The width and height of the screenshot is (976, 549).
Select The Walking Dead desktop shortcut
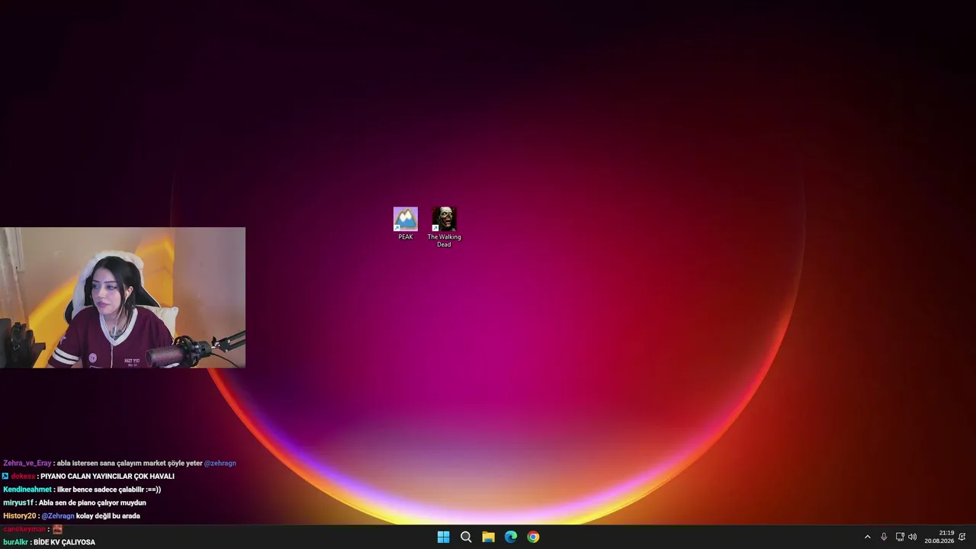coord(444,227)
